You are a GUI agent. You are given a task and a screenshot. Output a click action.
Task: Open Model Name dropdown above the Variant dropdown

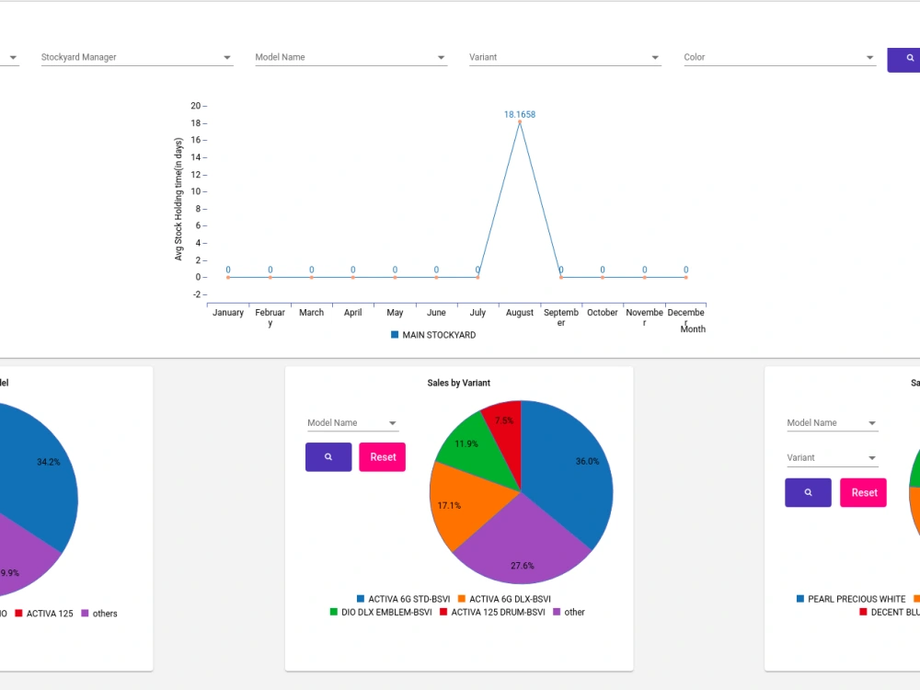tap(832, 423)
